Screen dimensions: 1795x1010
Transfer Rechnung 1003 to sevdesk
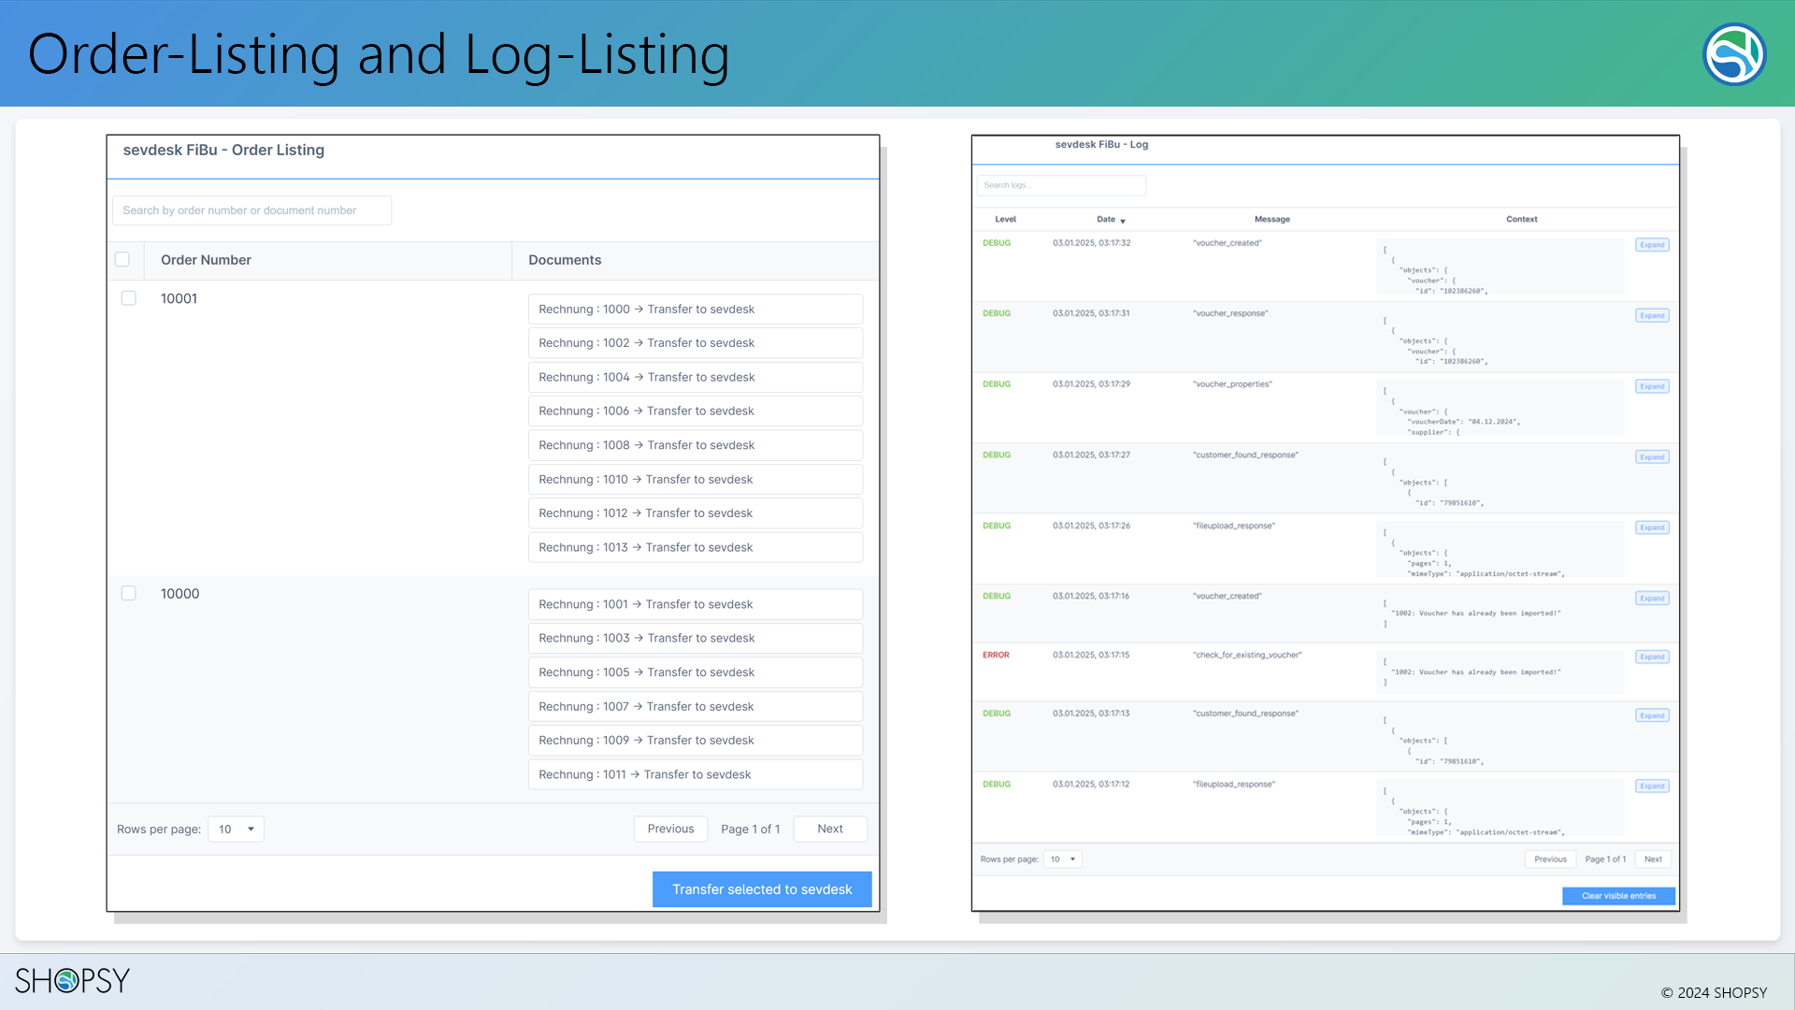[695, 638]
